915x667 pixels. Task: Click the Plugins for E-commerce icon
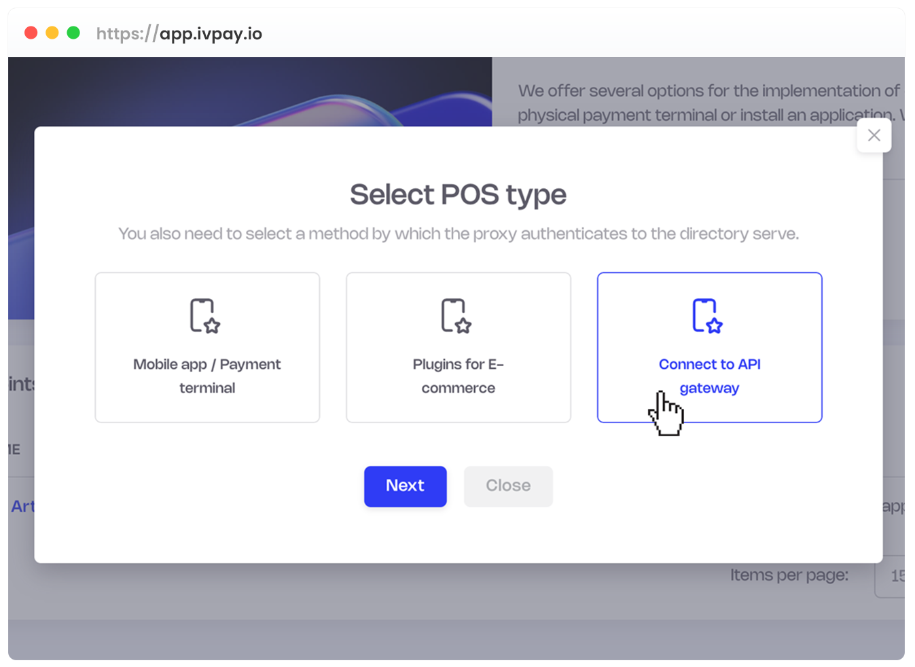click(x=456, y=316)
